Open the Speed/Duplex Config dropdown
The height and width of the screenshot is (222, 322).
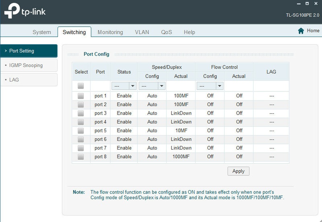point(152,86)
